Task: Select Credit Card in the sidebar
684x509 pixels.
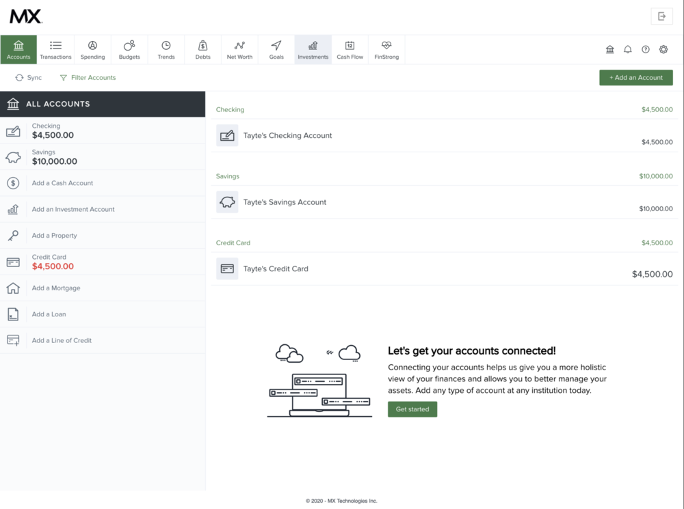Action: click(x=103, y=262)
